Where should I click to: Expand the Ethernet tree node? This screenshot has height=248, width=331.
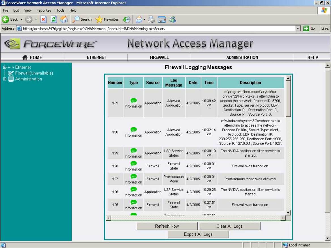(5, 67)
